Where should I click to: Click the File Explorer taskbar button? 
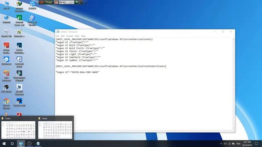(x=21, y=143)
